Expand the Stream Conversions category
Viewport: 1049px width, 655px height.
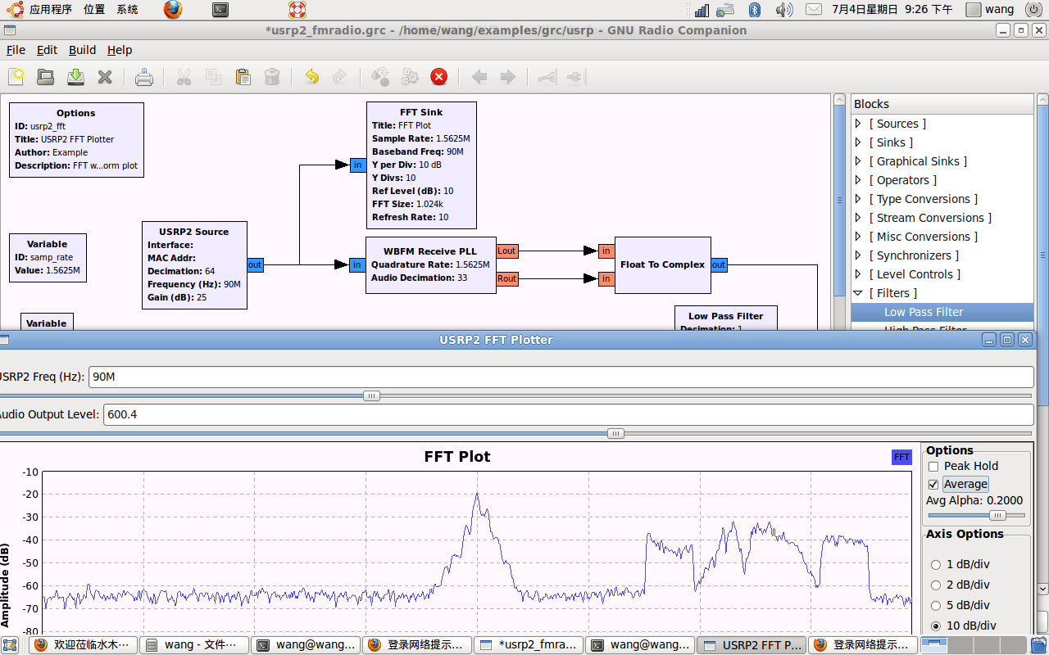[x=859, y=218]
